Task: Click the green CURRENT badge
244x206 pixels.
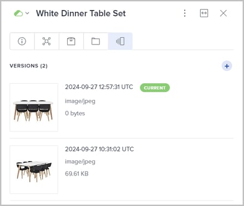Action: 155,88
